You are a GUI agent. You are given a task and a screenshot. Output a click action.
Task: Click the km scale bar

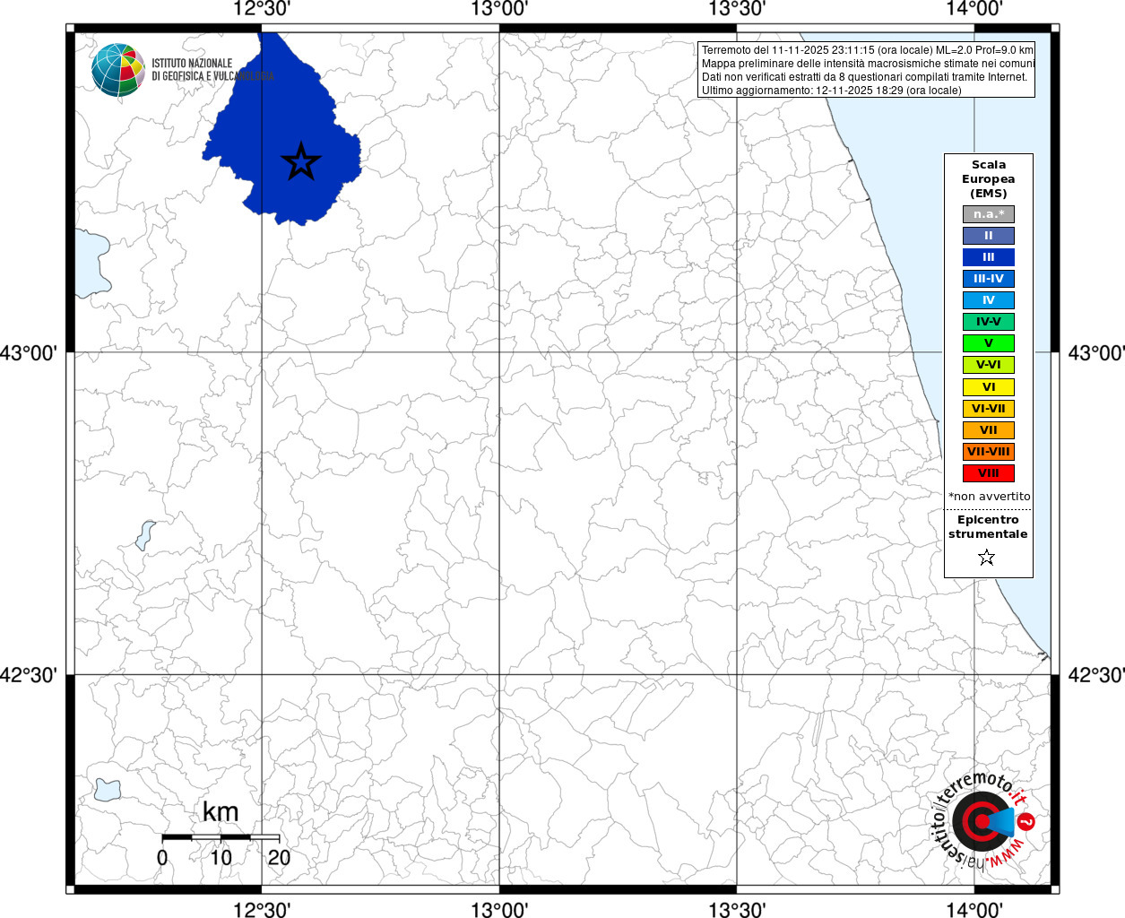click(x=221, y=836)
